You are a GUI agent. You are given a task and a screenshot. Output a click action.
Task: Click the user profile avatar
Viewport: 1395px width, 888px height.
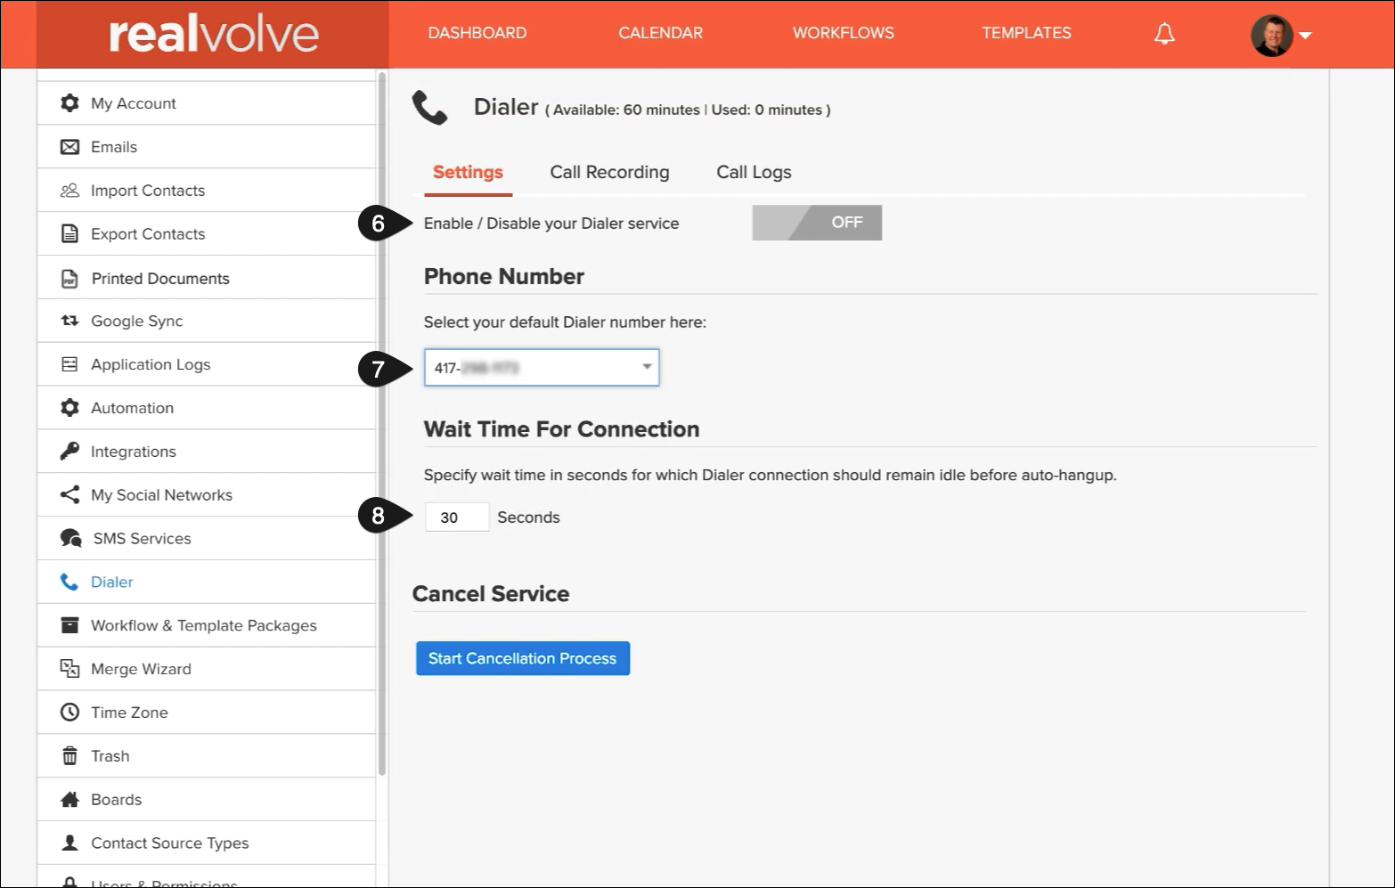(x=1271, y=35)
